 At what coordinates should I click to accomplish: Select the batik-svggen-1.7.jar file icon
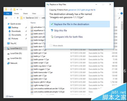(x=32, y=69)
